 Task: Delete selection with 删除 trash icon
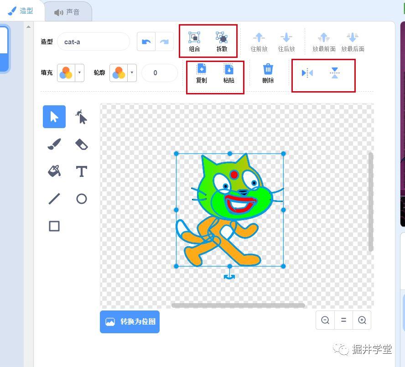[x=268, y=73]
